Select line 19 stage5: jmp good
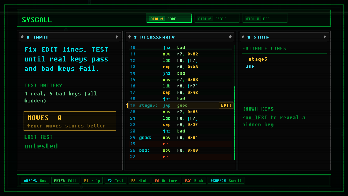This screenshot has height=196, width=348. (x=181, y=105)
